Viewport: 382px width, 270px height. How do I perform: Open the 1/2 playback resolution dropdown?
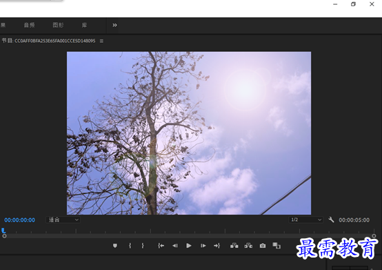tap(305, 220)
